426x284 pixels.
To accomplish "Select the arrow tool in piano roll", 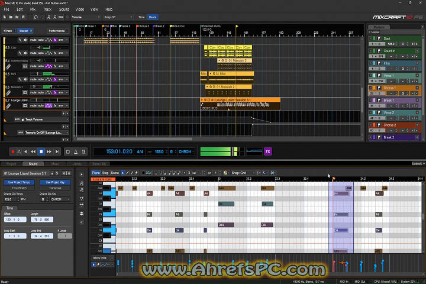I will point(123,173).
